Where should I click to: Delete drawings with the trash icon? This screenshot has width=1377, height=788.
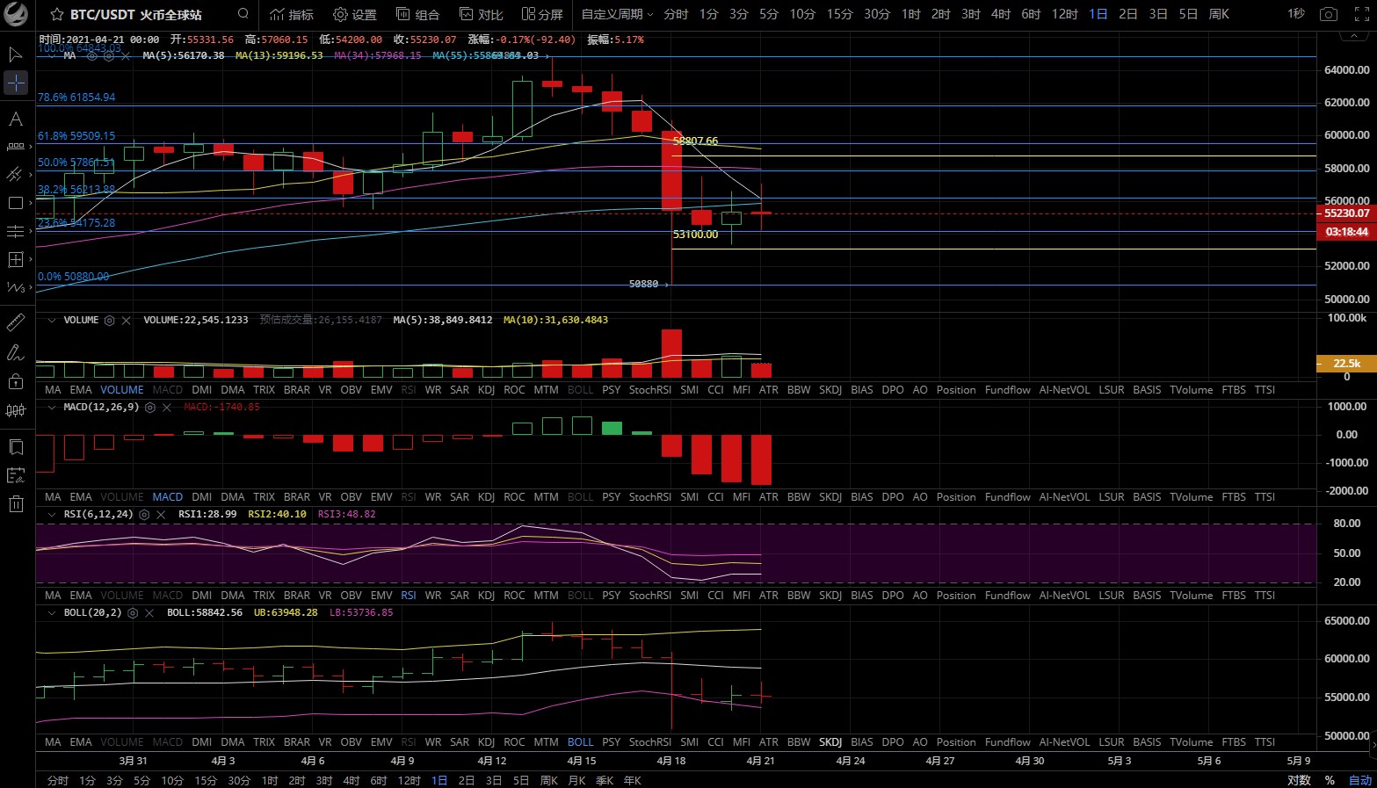pyautogui.click(x=16, y=503)
